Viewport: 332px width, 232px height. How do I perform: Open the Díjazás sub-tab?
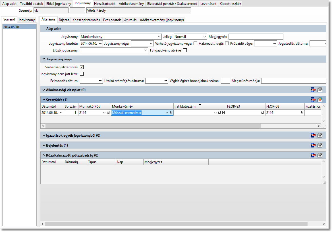[64, 20]
